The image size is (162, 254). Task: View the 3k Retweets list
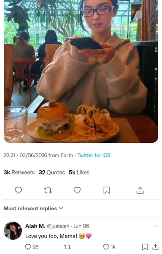pyautogui.click(x=19, y=172)
